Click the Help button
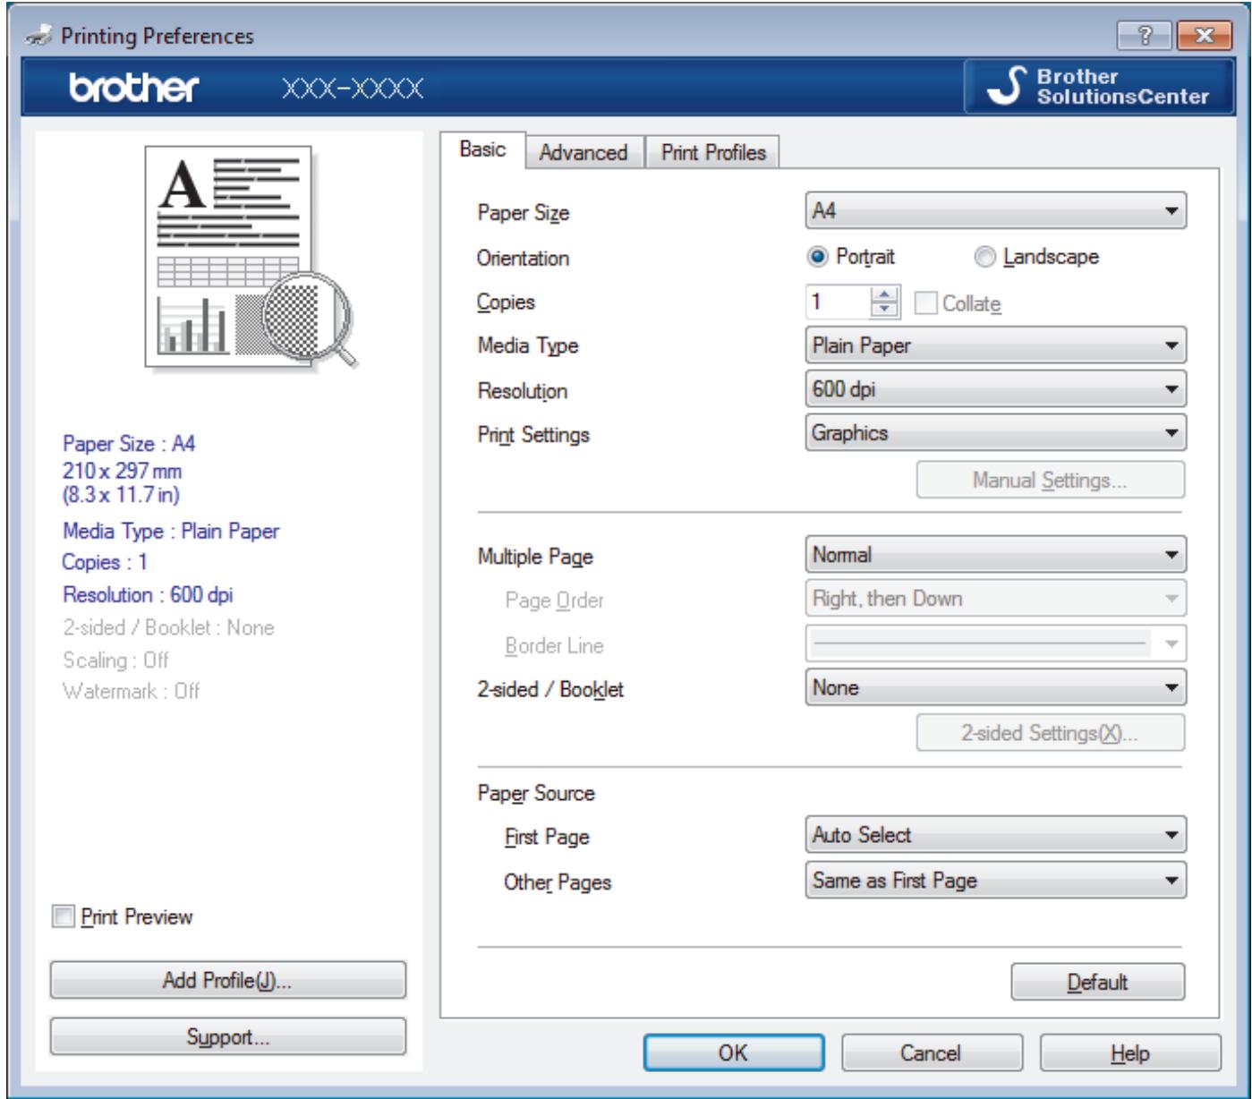 pyautogui.click(x=1129, y=1053)
